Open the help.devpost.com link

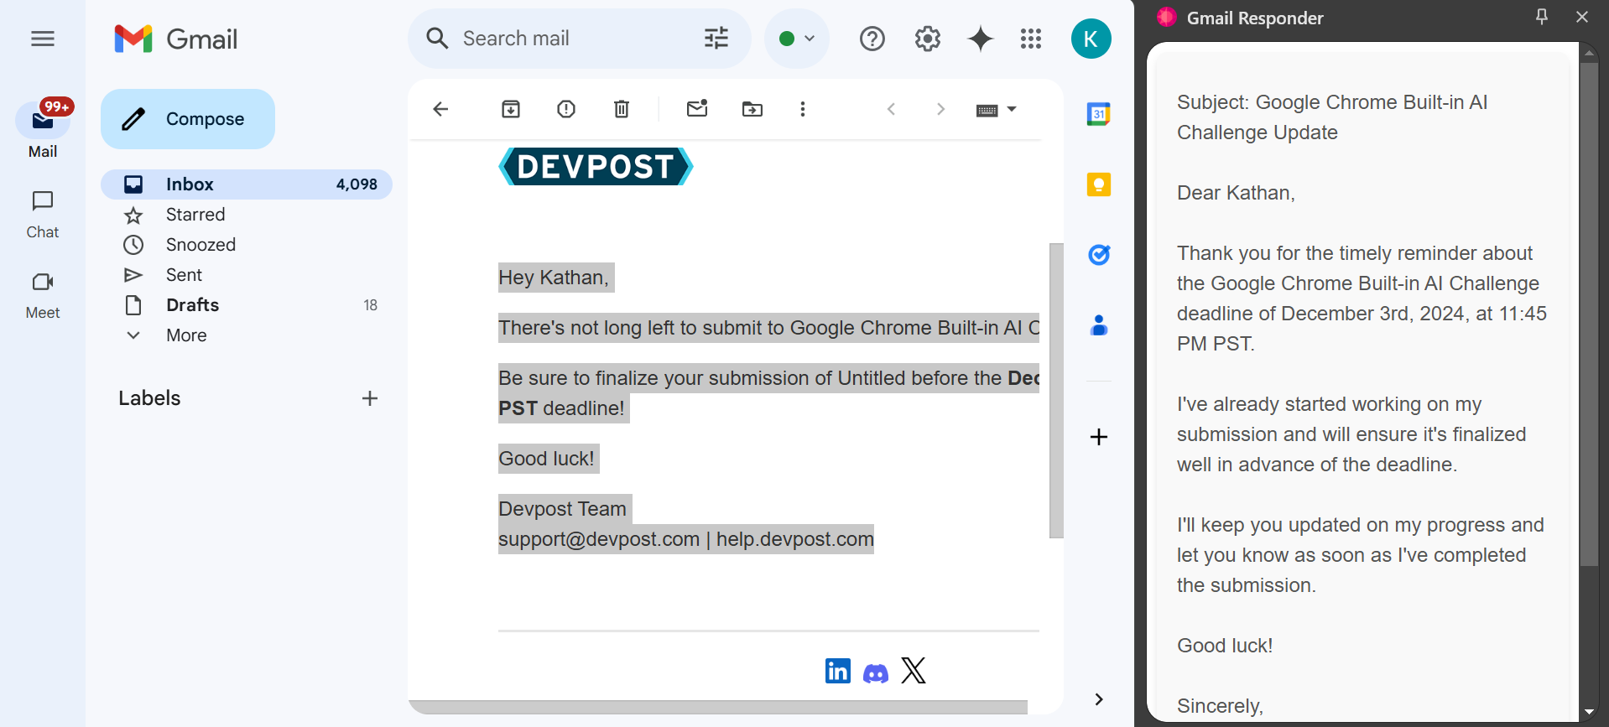pos(795,539)
